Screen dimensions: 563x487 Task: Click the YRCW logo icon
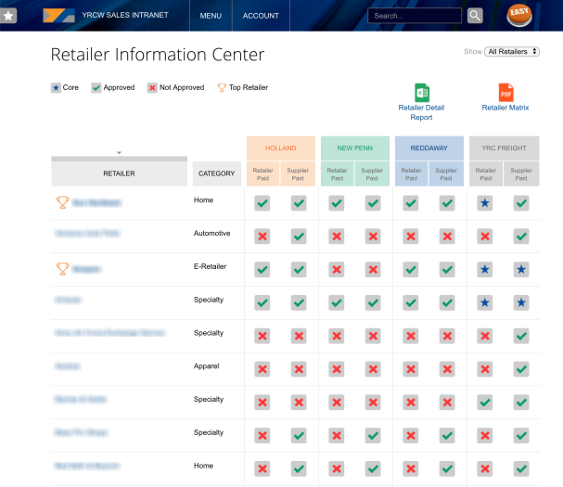click(58, 16)
